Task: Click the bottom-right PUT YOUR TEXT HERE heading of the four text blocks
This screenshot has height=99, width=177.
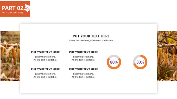Action: 83,69
